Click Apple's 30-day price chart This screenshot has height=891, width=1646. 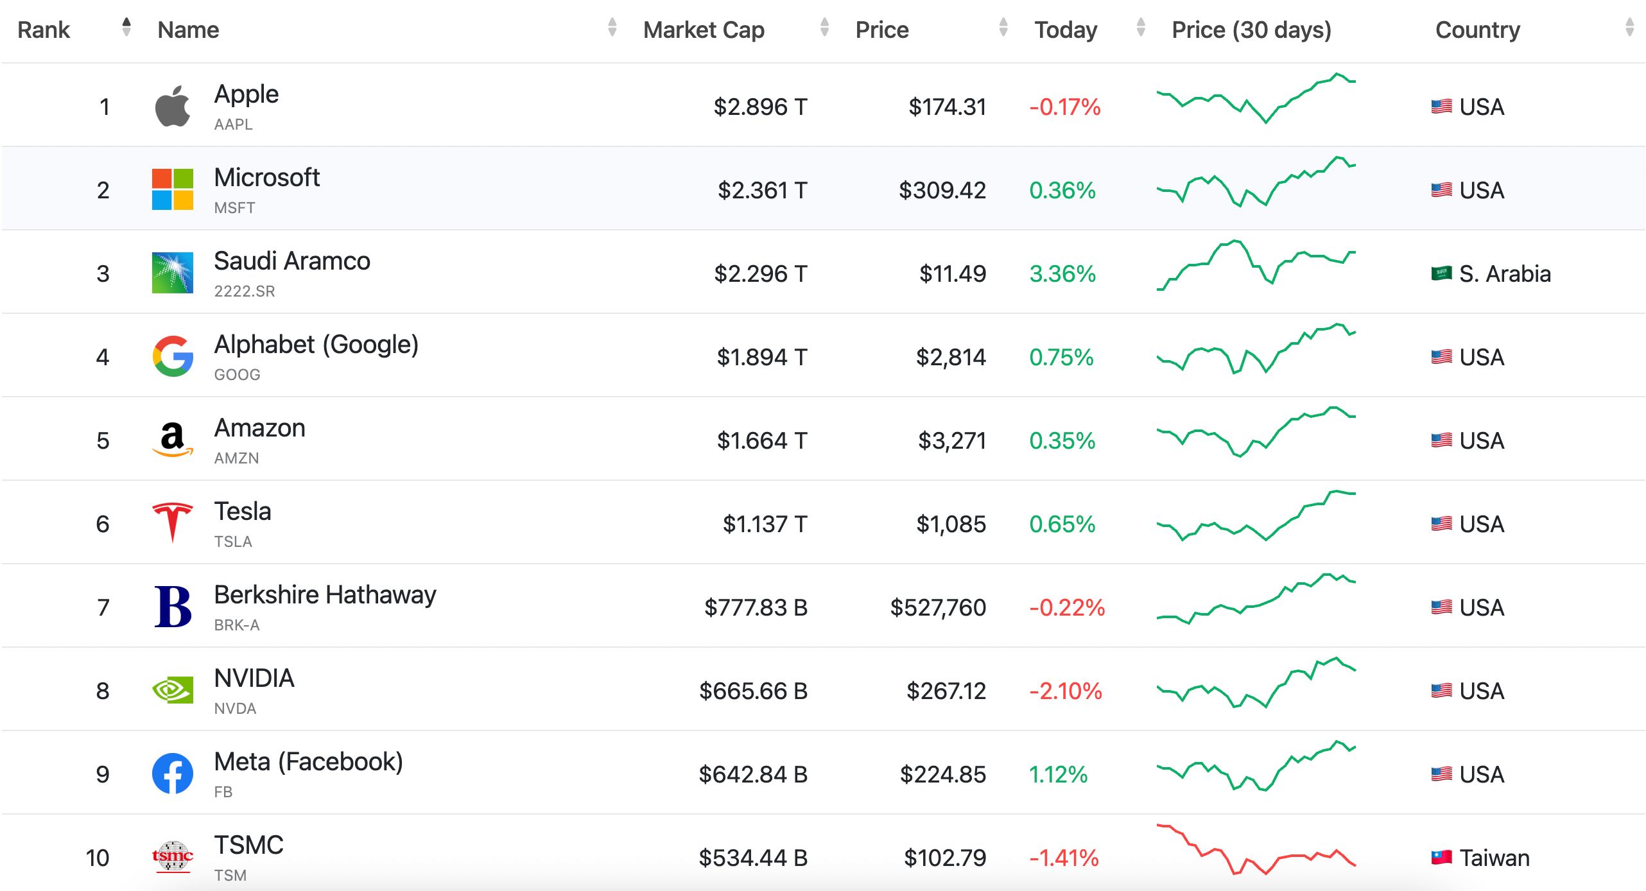pyautogui.click(x=1256, y=98)
